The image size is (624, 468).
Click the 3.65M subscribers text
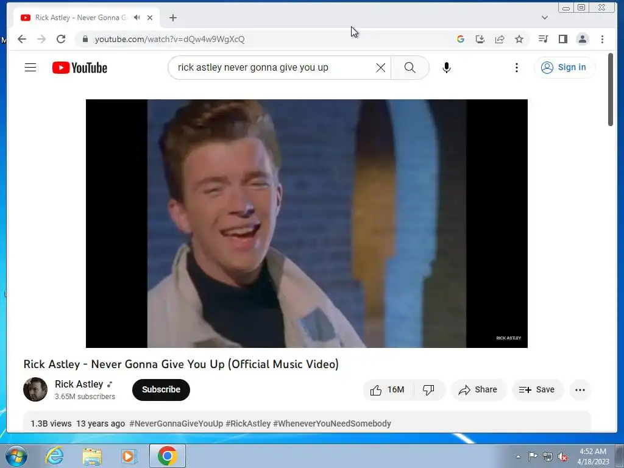point(85,397)
